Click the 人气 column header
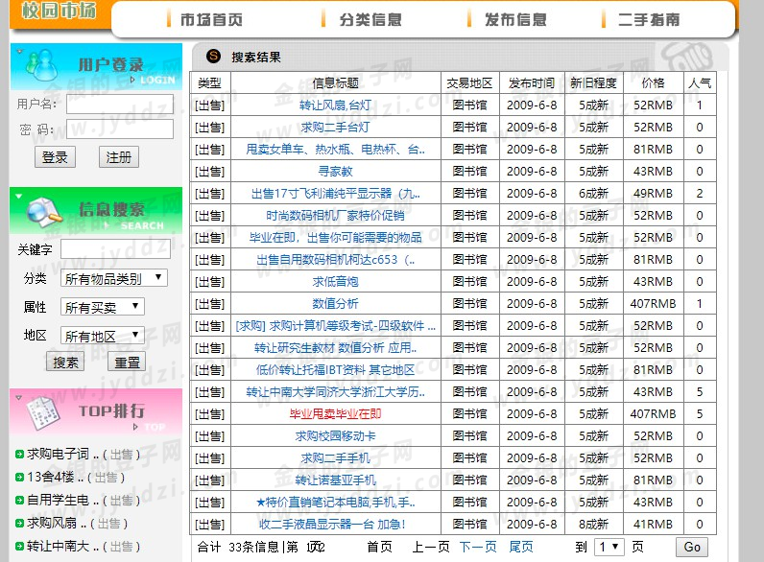Image resolution: width=764 pixels, height=562 pixels. click(700, 83)
